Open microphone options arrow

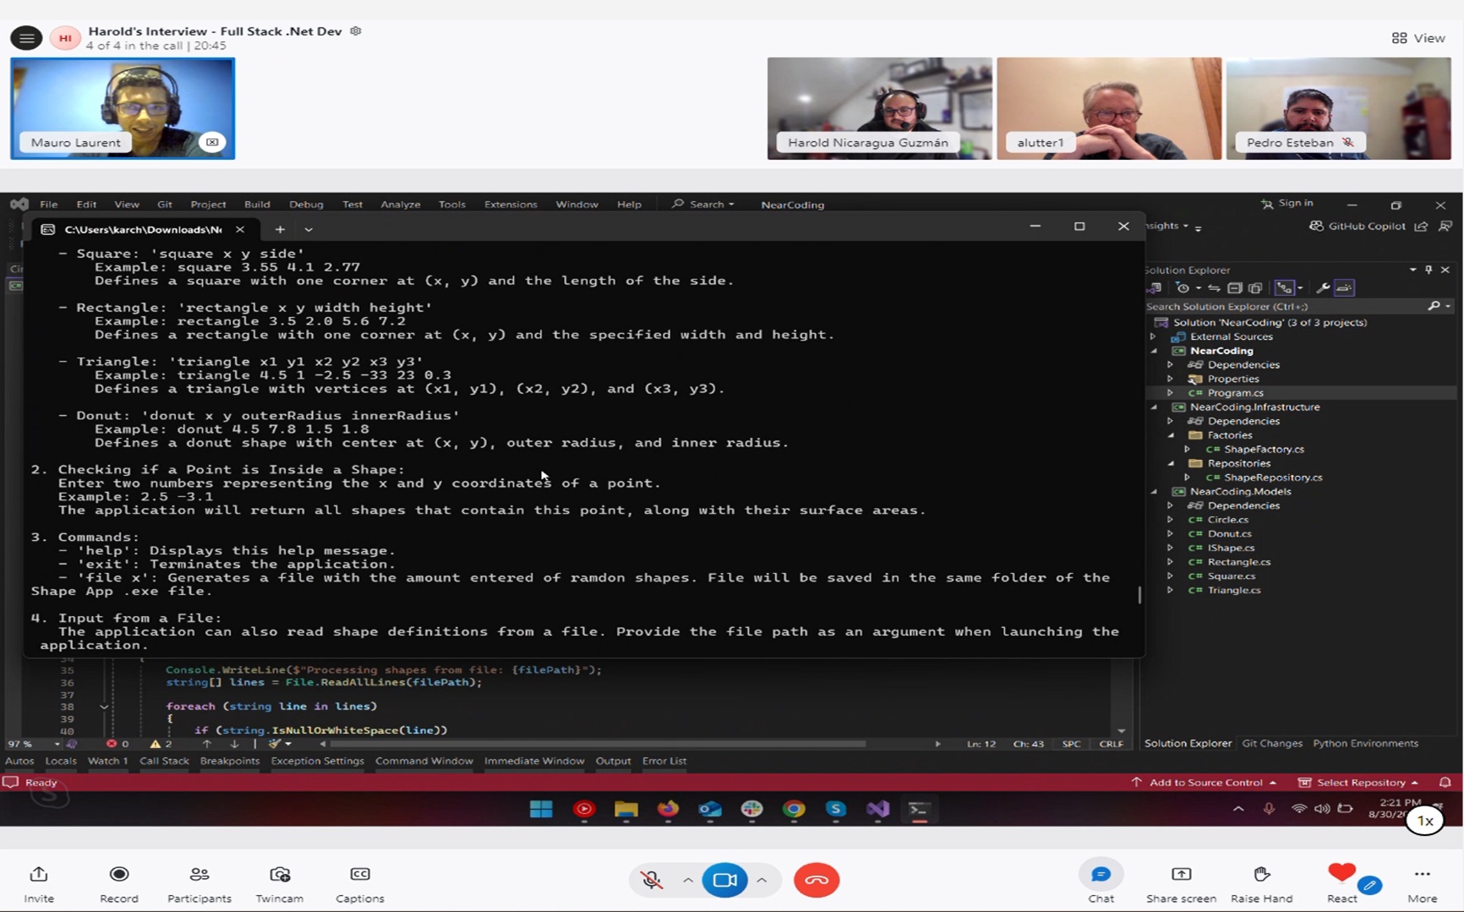(688, 880)
